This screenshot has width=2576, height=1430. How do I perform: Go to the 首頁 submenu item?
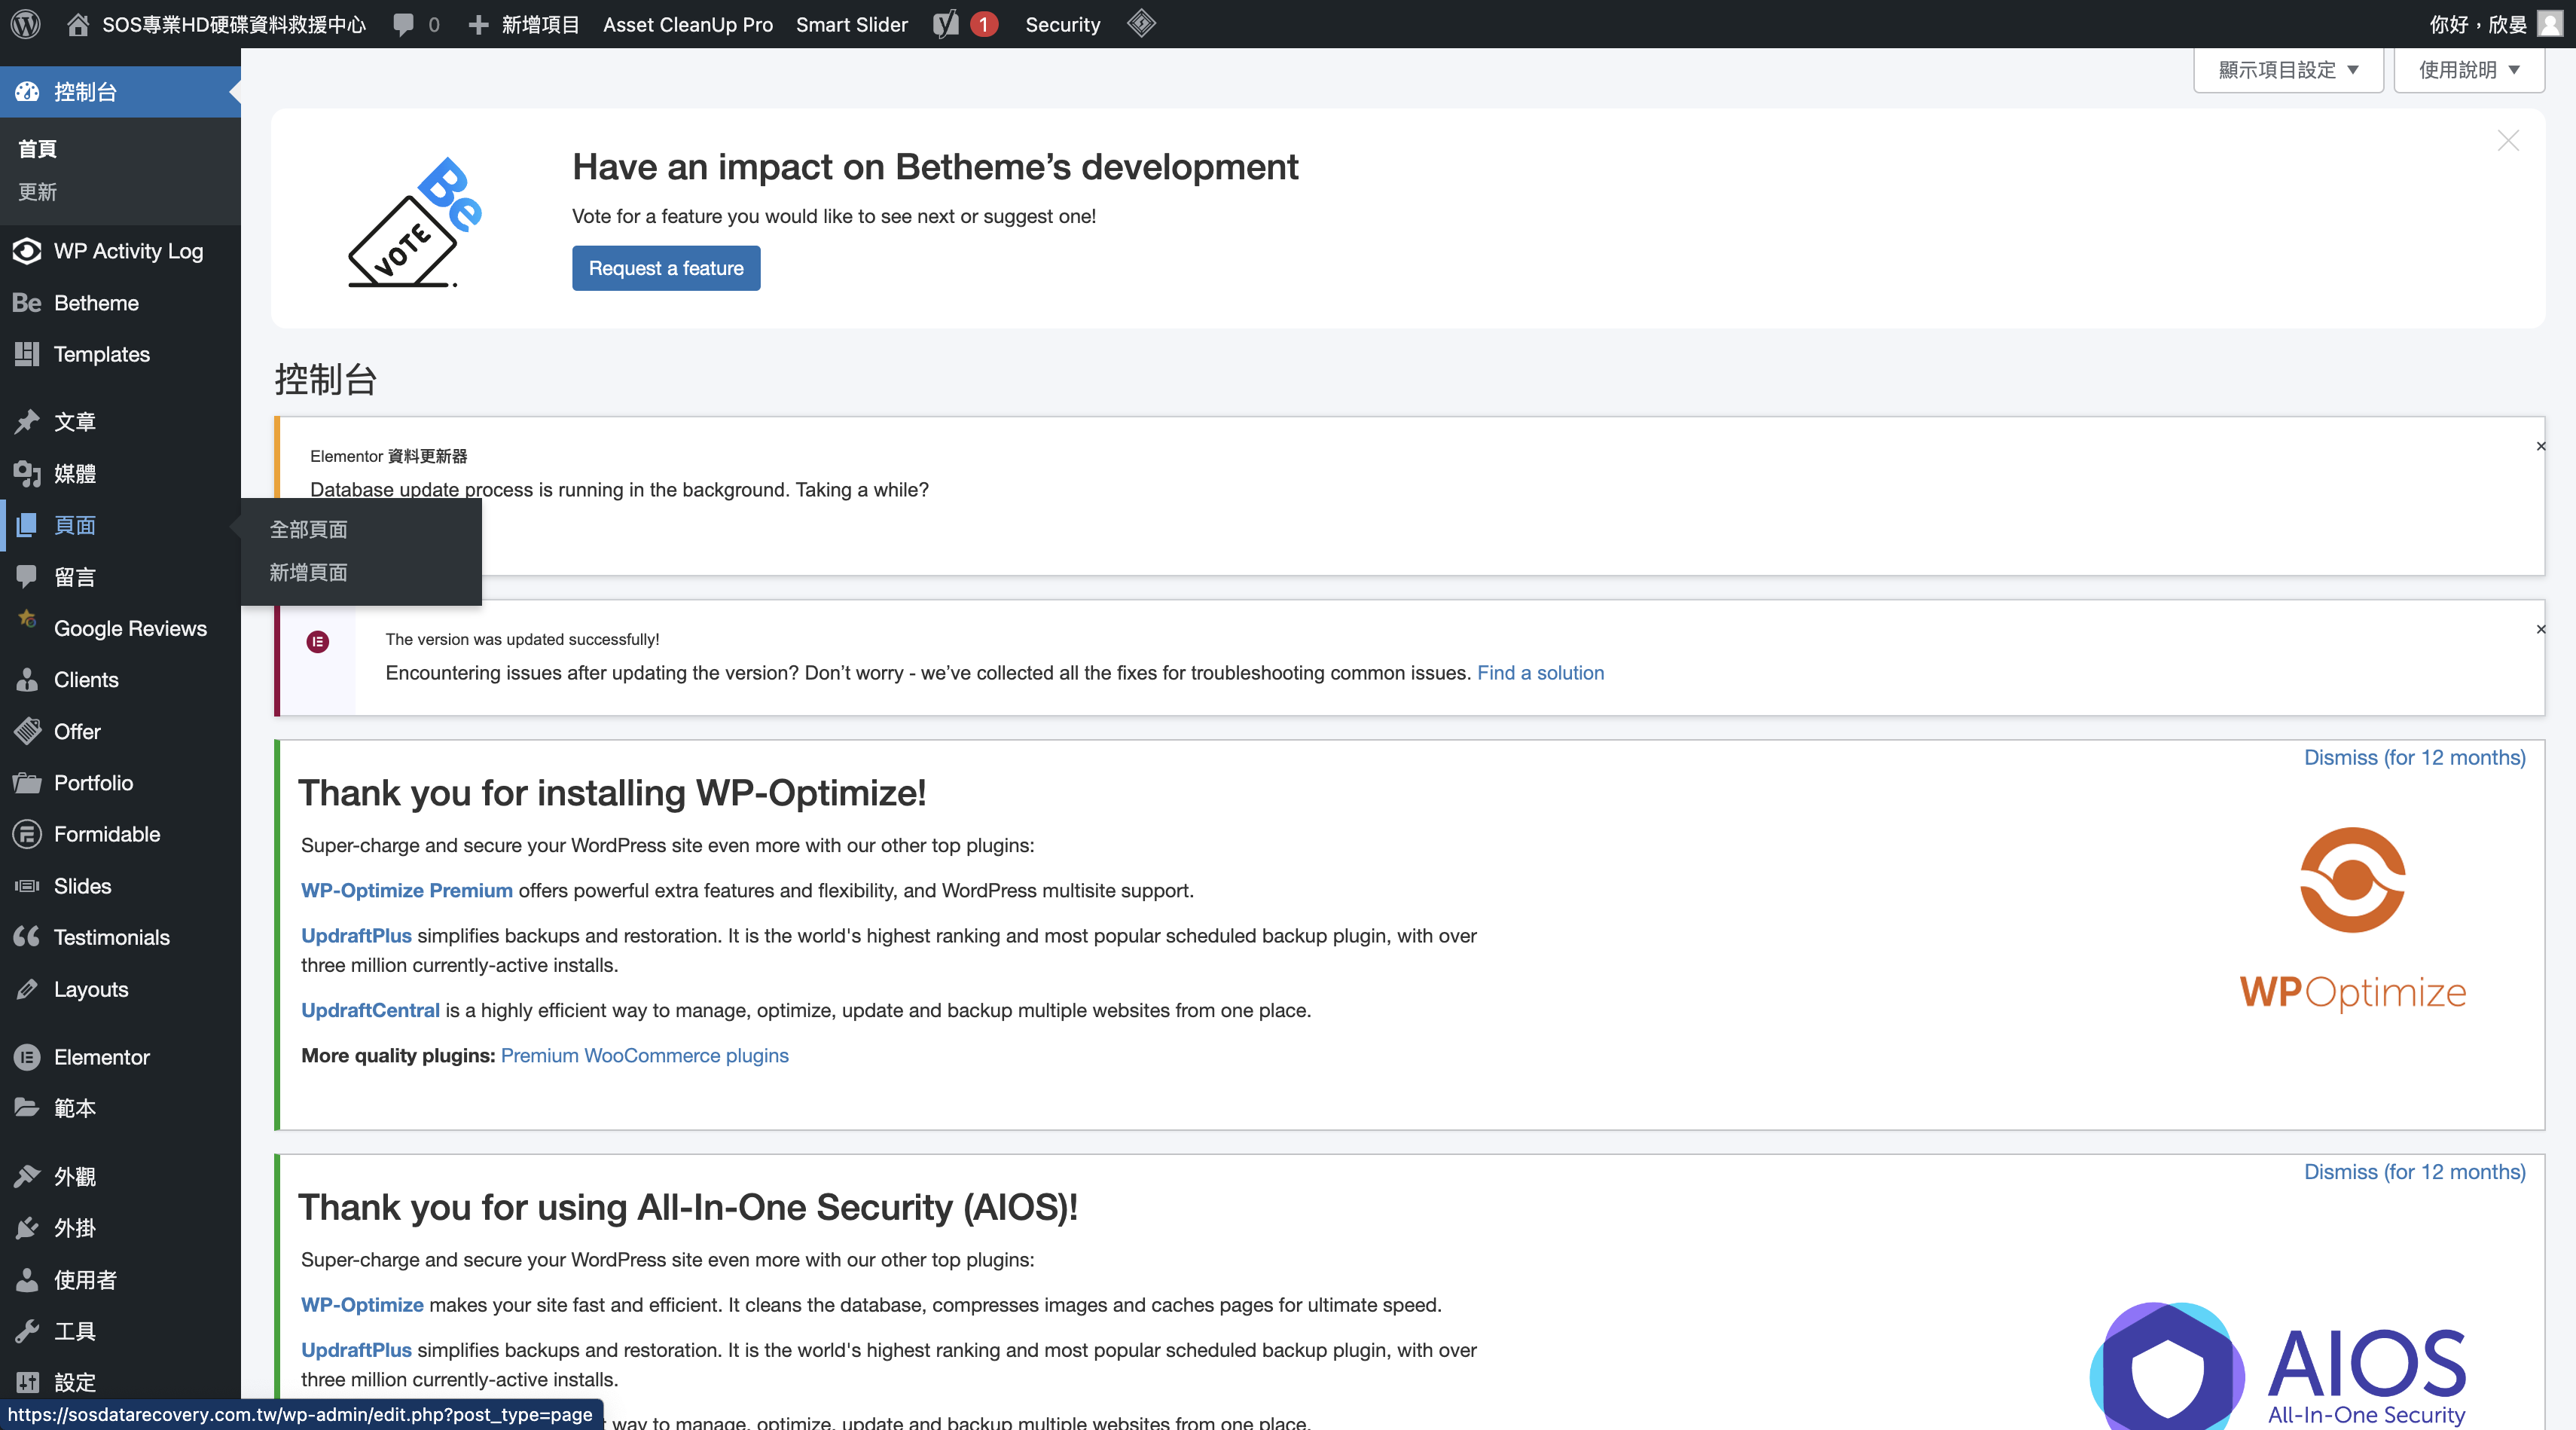(37, 149)
